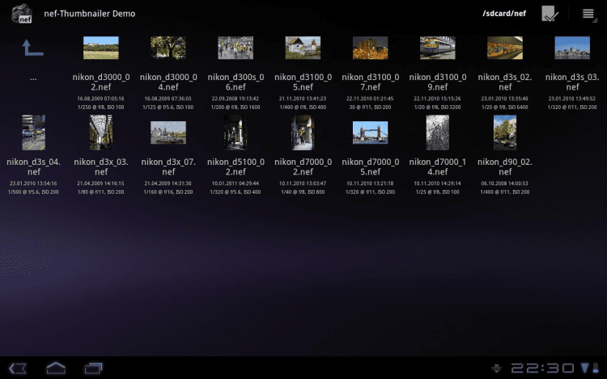Image resolution: width=607 pixels, height=379 pixels.
Task: Open thumbnail of nikon_d7000_14.nef
Action: click(x=438, y=133)
